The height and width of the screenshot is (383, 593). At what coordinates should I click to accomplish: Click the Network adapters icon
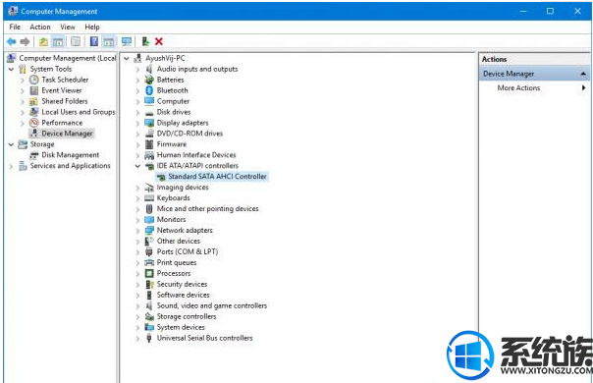149,230
